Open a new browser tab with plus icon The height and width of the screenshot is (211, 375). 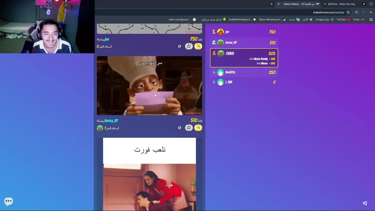click(x=271, y=4)
